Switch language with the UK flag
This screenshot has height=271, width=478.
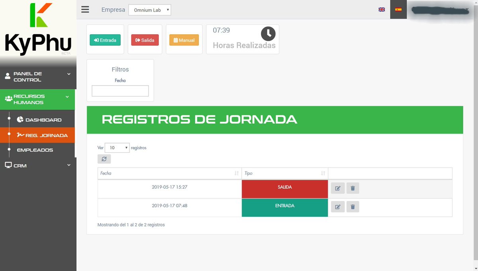pyautogui.click(x=382, y=10)
